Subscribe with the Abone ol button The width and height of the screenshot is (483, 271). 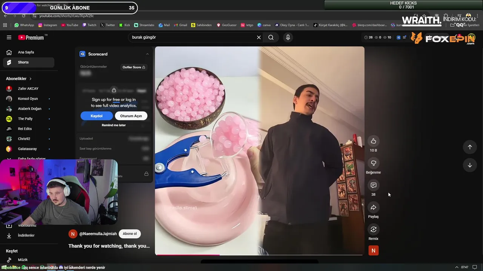point(129,234)
